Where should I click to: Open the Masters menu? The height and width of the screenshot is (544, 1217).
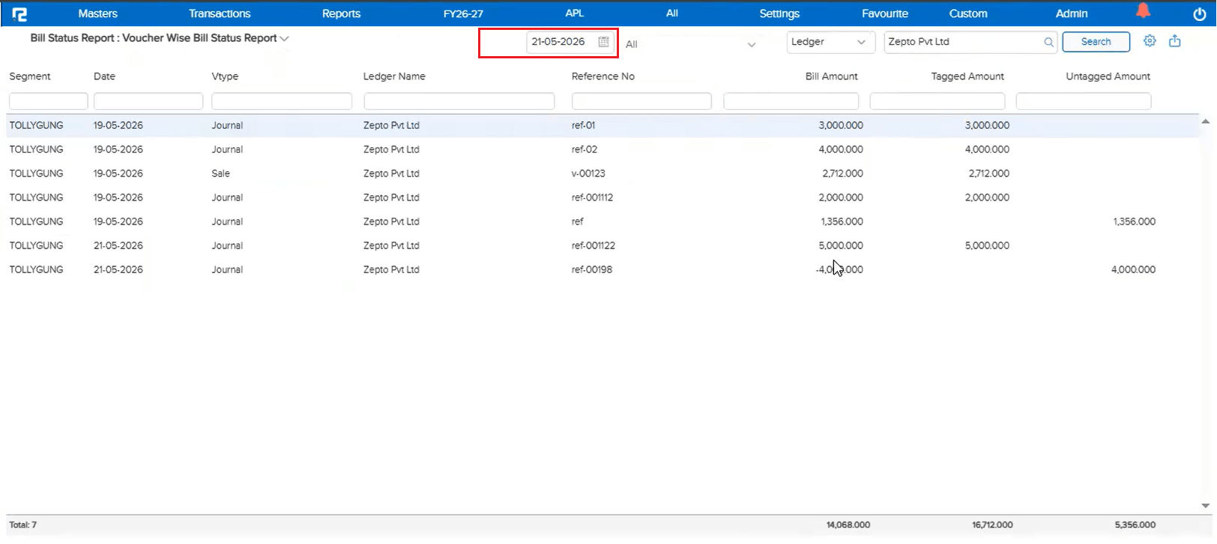pyautogui.click(x=97, y=13)
